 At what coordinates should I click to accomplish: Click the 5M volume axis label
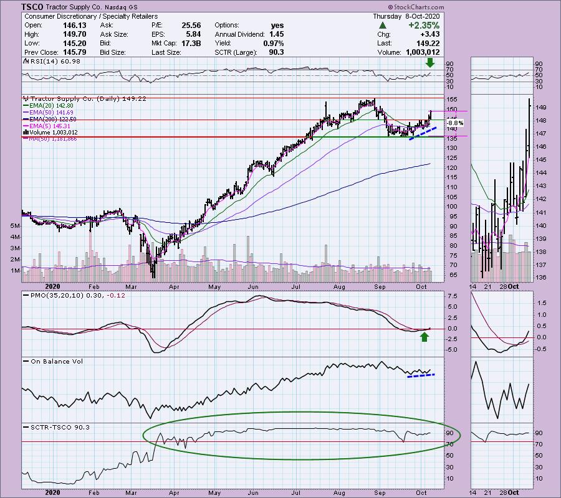pos(15,226)
